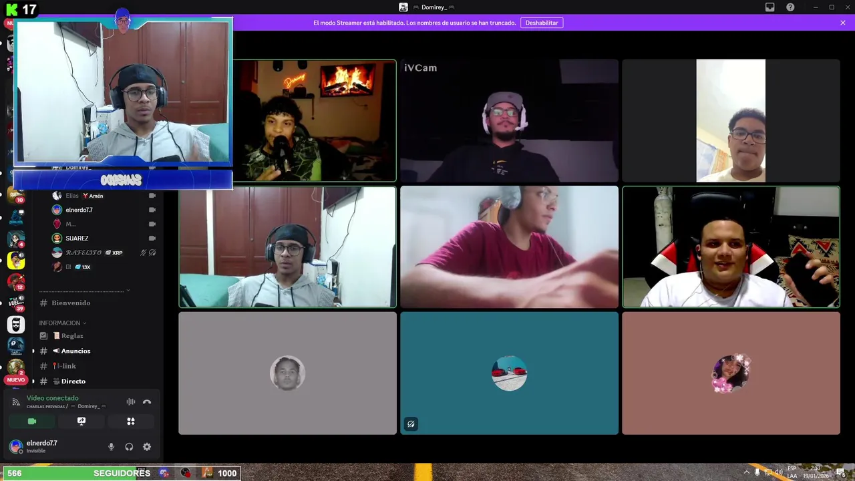Viewport: 855px width, 481px height.
Task: Expand collapsed channel list chevron
Action: point(128,290)
